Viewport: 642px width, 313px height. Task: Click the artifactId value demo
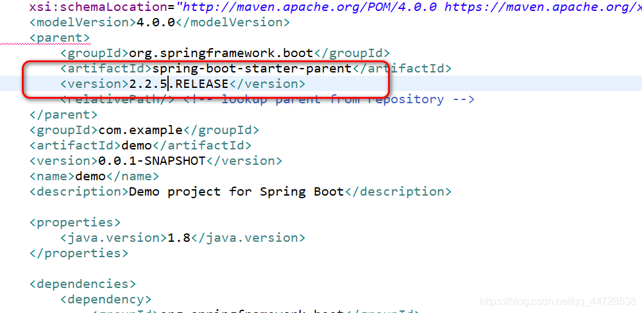tap(137, 145)
